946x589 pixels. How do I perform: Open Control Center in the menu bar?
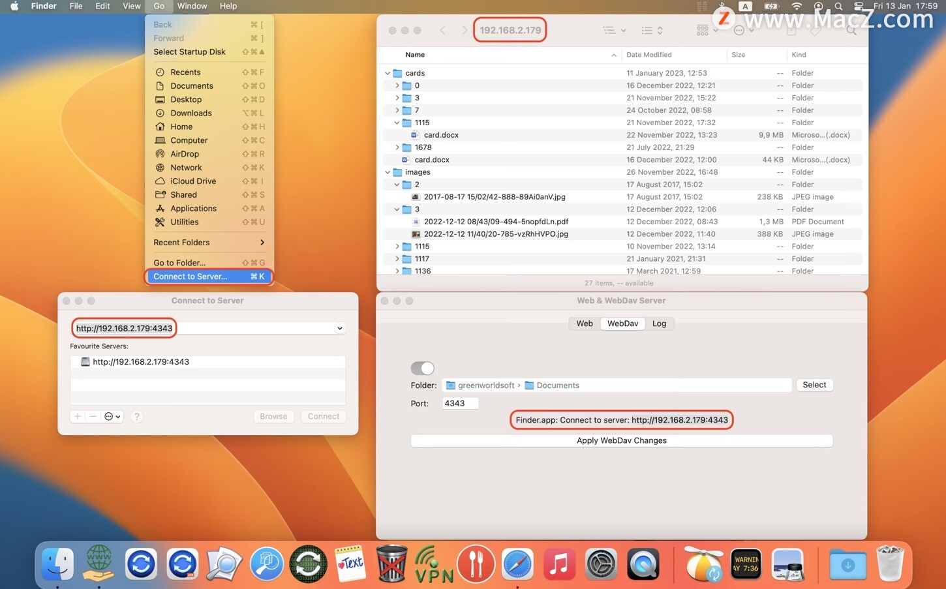coord(859,6)
